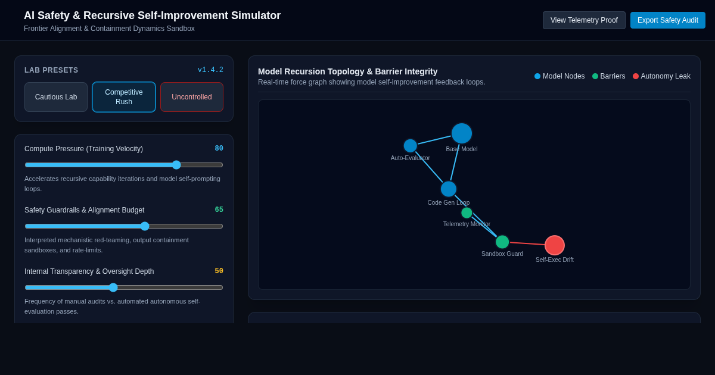Click the Compute Pressure (Training Velocity) label

[83, 149]
